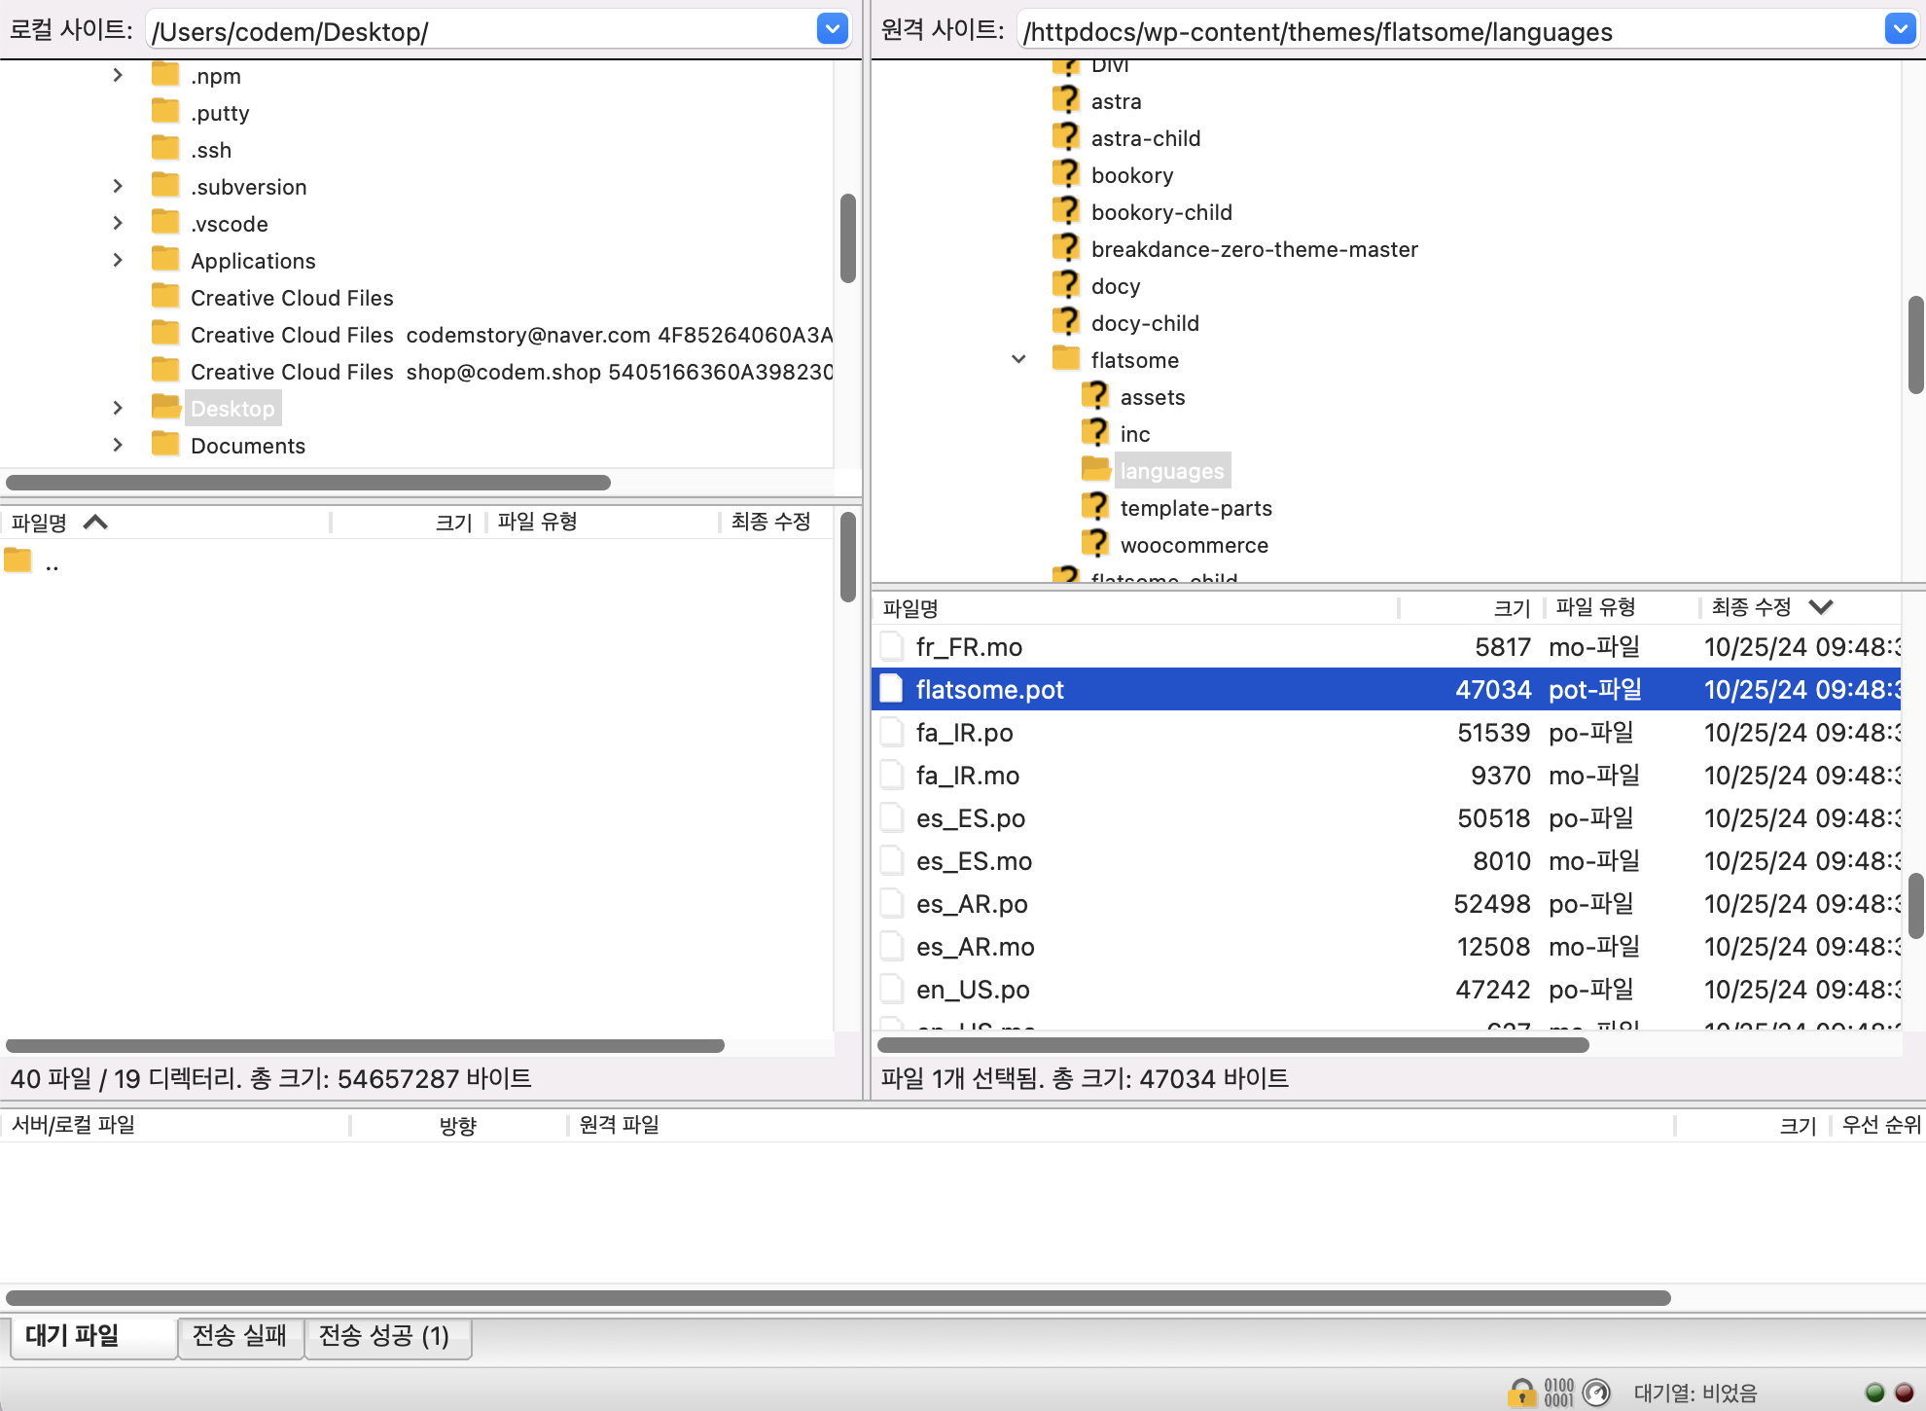Select the flatsome.pot file icon
The image size is (1926, 1411).
[x=891, y=689]
